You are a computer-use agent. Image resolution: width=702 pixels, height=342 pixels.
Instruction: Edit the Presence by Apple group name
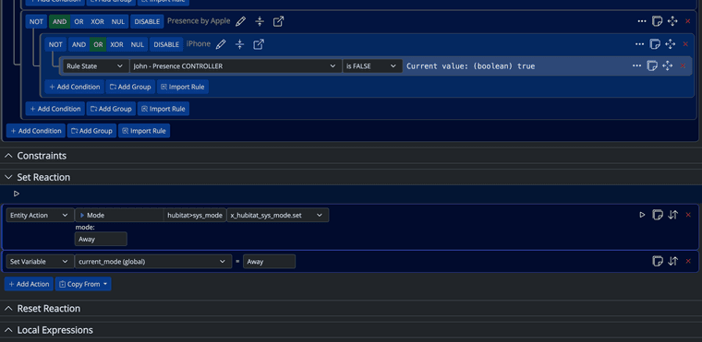pyautogui.click(x=241, y=21)
